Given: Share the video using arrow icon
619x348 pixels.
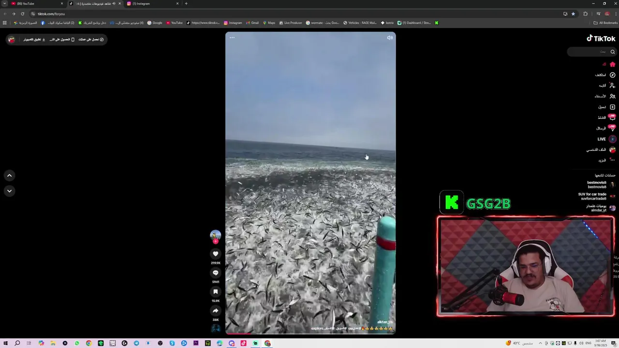Looking at the screenshot, I should point(216,310).
